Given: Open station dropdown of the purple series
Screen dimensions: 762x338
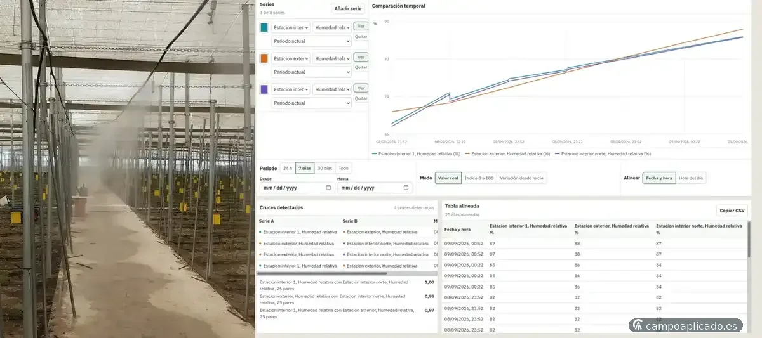Looking at the screenshot, I should click(x=291, y=89).
